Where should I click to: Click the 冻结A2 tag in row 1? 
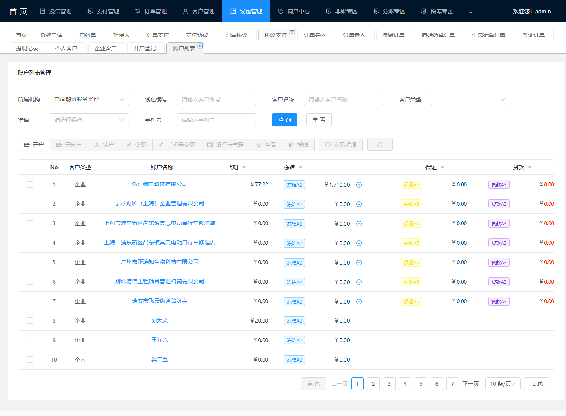tap(294, 185)
